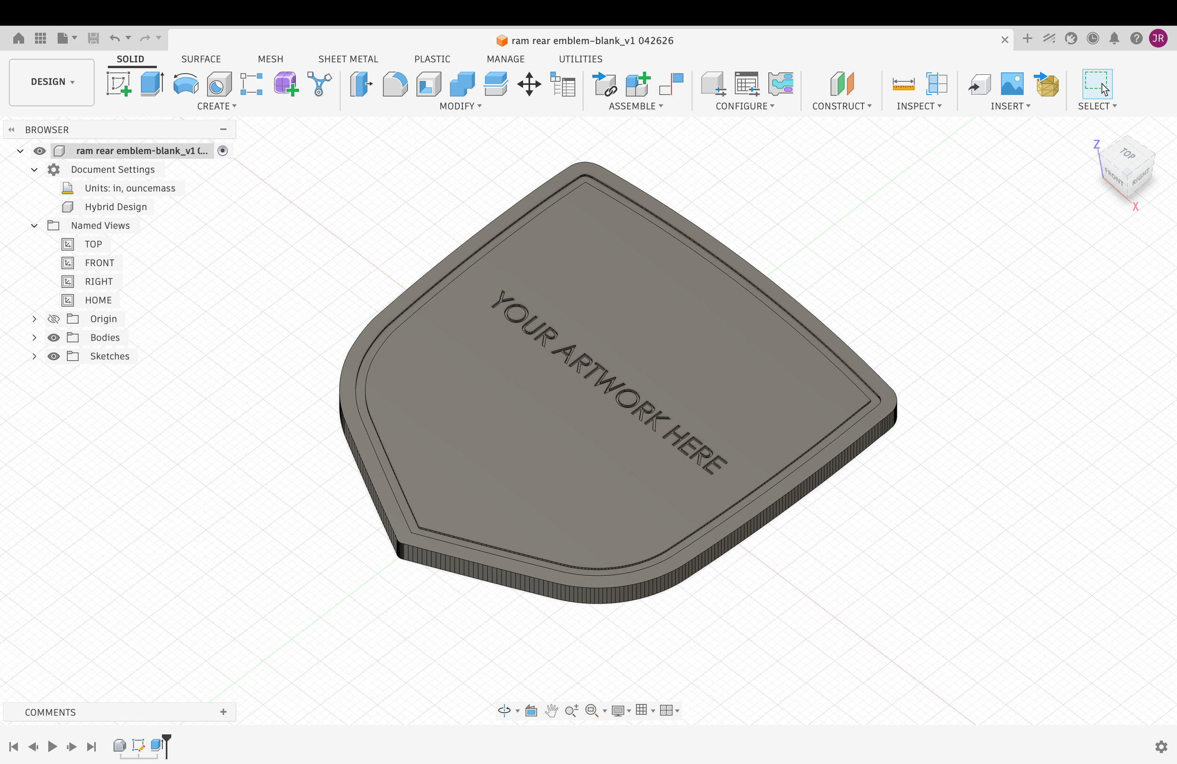Image resolution: width=1177 pixels, height=764 pixels.
Task: Expand the Origin folder
Action: 34,319
